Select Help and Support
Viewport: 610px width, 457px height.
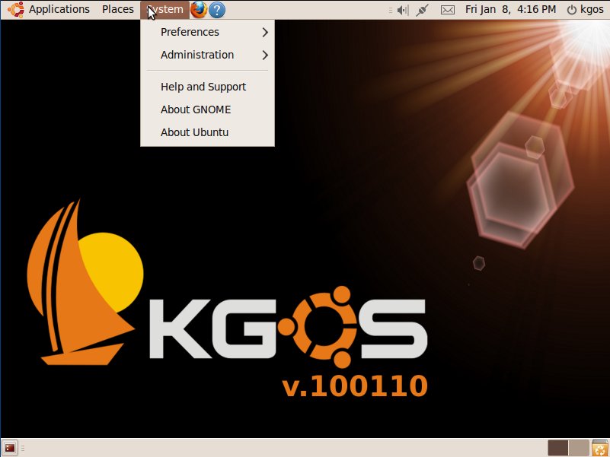click(203, 87)
